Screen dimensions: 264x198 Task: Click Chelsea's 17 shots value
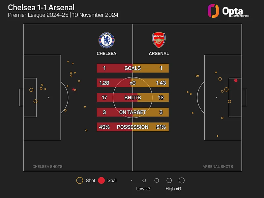click(x=104, y=98)
